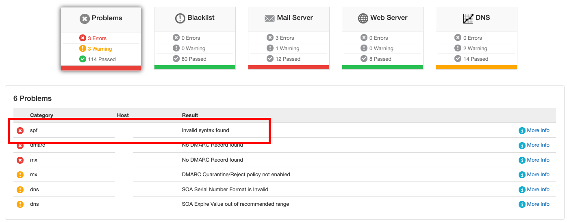Screen dimensions: 567x222
Task: Click the Mail Server envelope icon
Action: pyautogui.click(x=269, y=18)
